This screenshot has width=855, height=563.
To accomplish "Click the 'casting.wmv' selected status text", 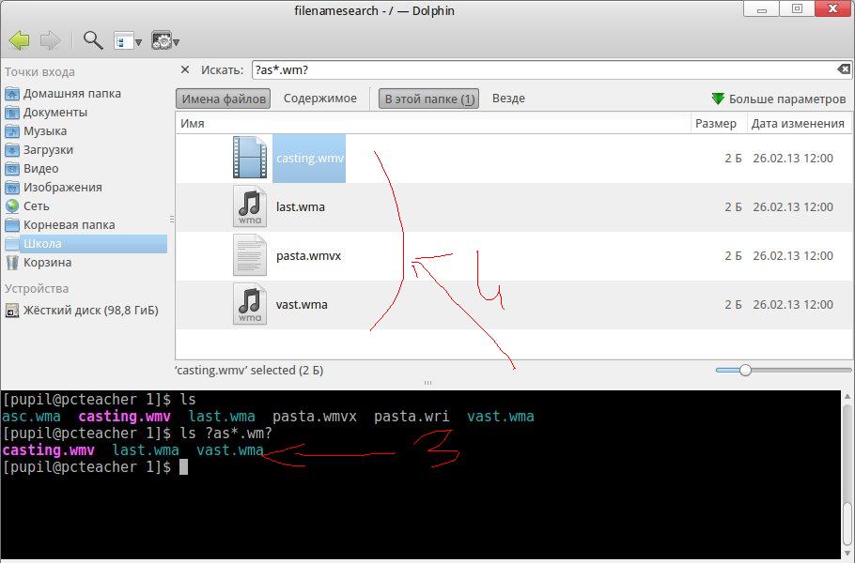I will click(249, 371).
